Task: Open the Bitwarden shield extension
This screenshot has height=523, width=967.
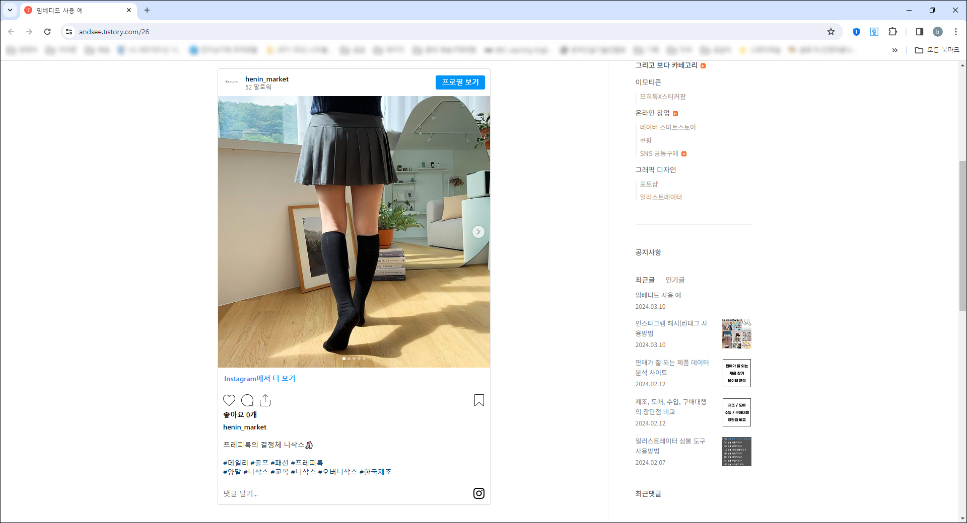Action: pos(856,32)
